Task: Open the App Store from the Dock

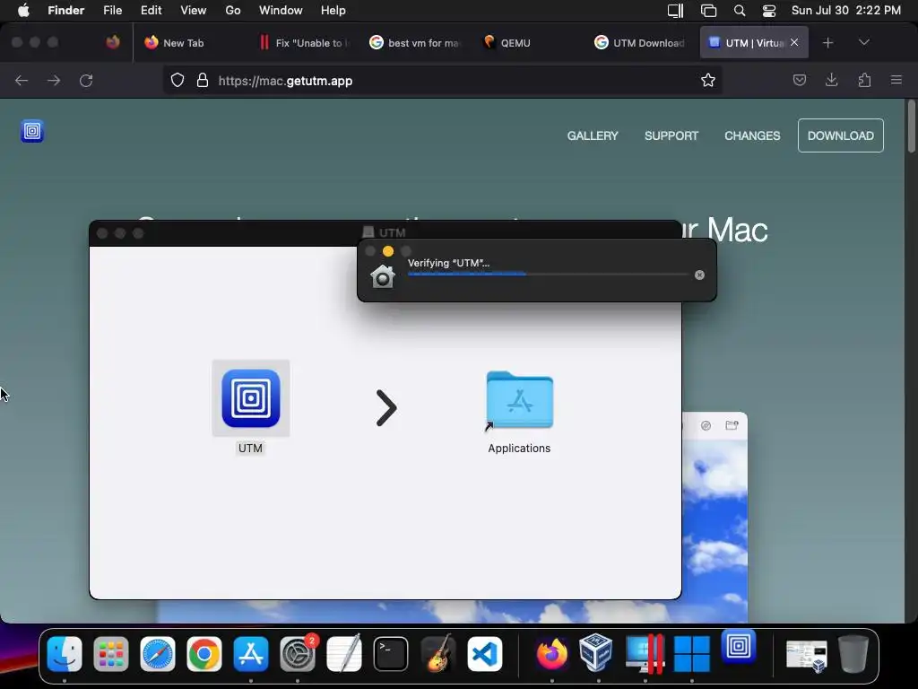Action: 251,654
